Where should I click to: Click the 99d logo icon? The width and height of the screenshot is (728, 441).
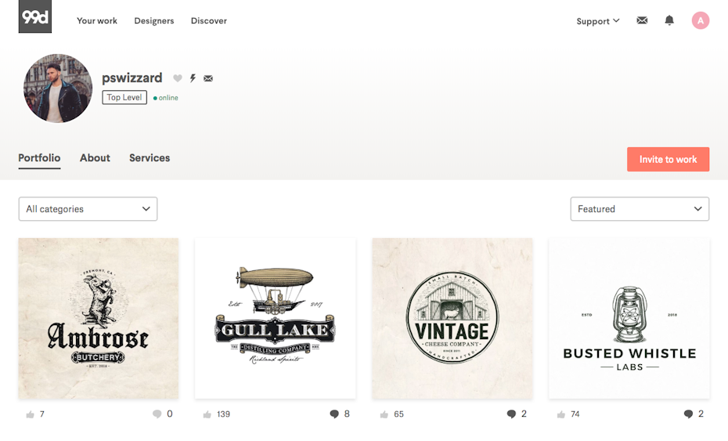(35, 17)
